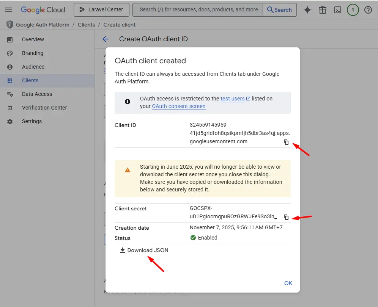
Task: Open the test users link
Action: pos(233,99)
